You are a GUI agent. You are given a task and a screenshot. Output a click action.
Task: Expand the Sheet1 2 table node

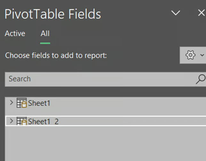point(12,121)
